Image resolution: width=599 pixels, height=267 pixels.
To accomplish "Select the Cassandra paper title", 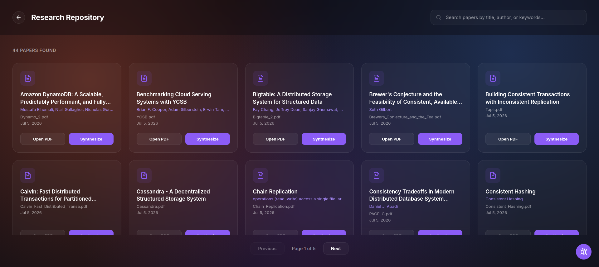I will [173, 195].
